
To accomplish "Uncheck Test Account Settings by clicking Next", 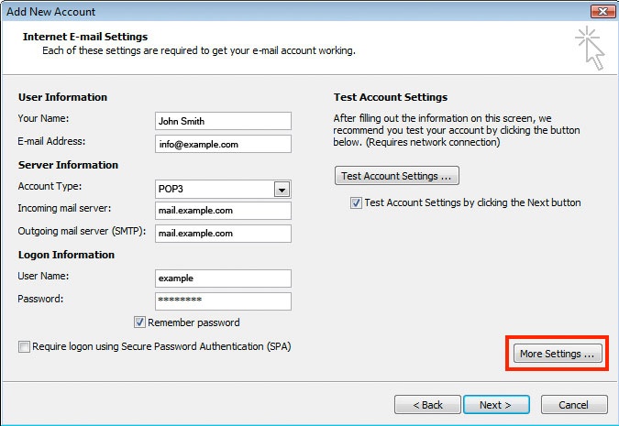I will pyautogui.click(x=356, y=202).
